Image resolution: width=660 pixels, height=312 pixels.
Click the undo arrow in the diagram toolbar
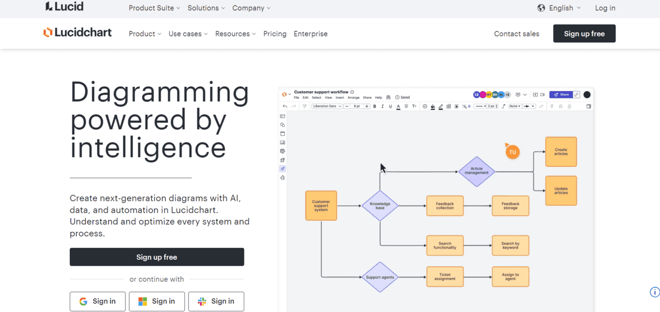coord(285,106)
